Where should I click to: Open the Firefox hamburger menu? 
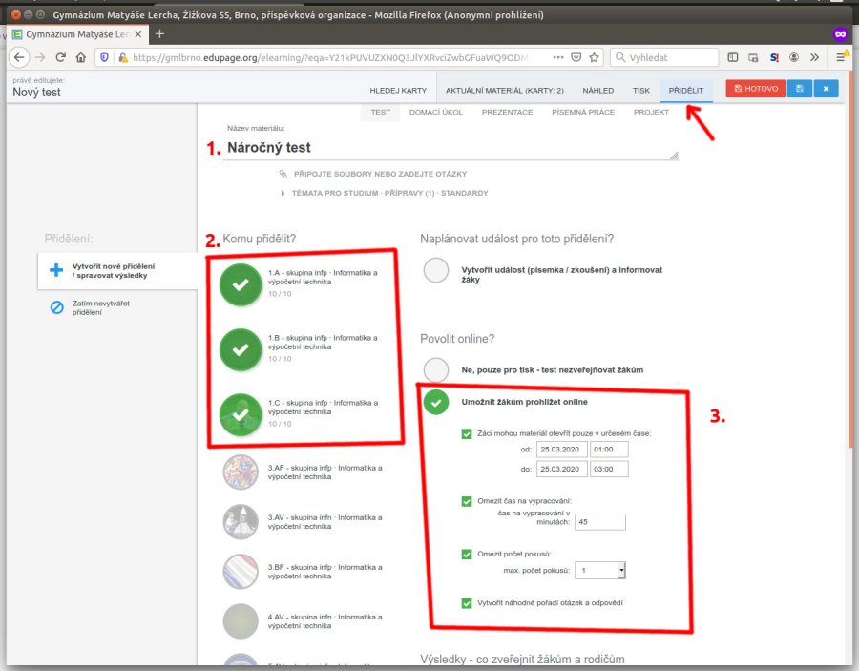click(x=843, y=57)
